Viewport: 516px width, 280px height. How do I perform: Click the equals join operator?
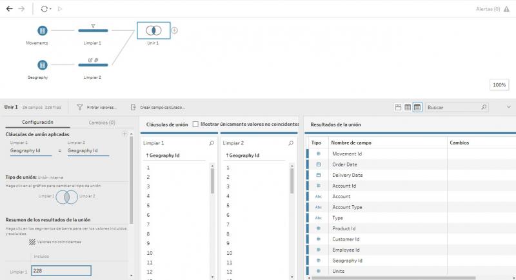(59, 151)
